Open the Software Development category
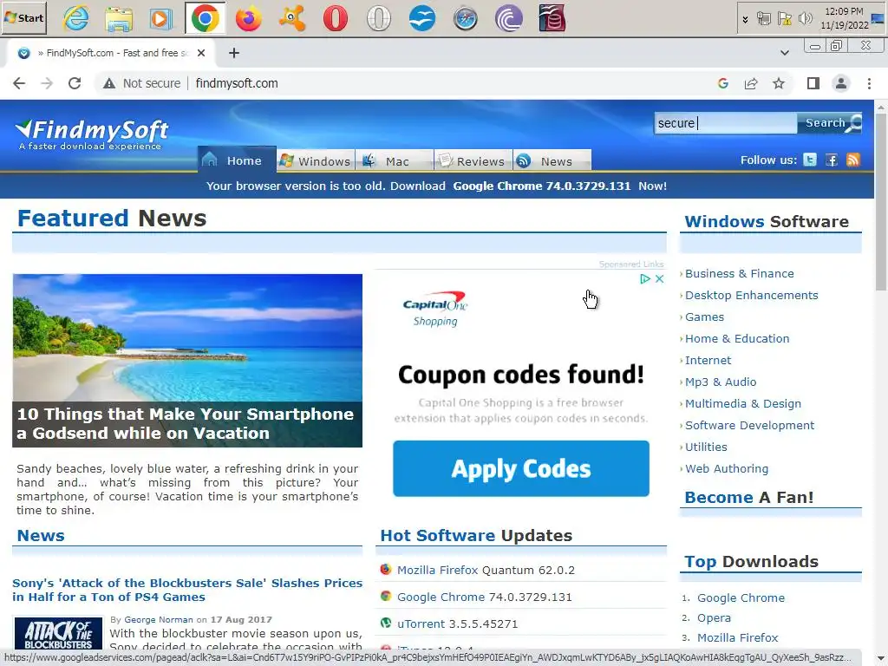This screenshot has width=888, height=666. pos(749,425)
